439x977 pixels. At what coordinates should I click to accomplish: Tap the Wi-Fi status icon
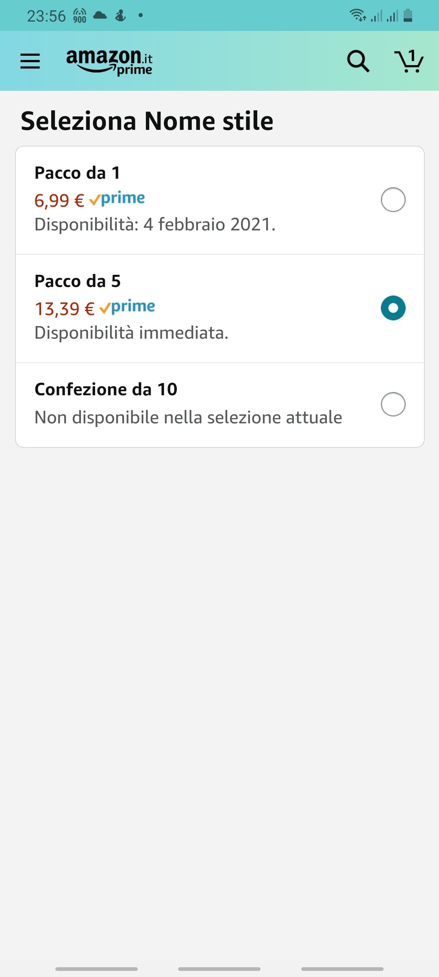tap(358, 15)
